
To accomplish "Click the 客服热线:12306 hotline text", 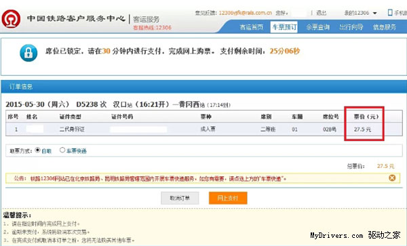I will [x=152, y=28].
